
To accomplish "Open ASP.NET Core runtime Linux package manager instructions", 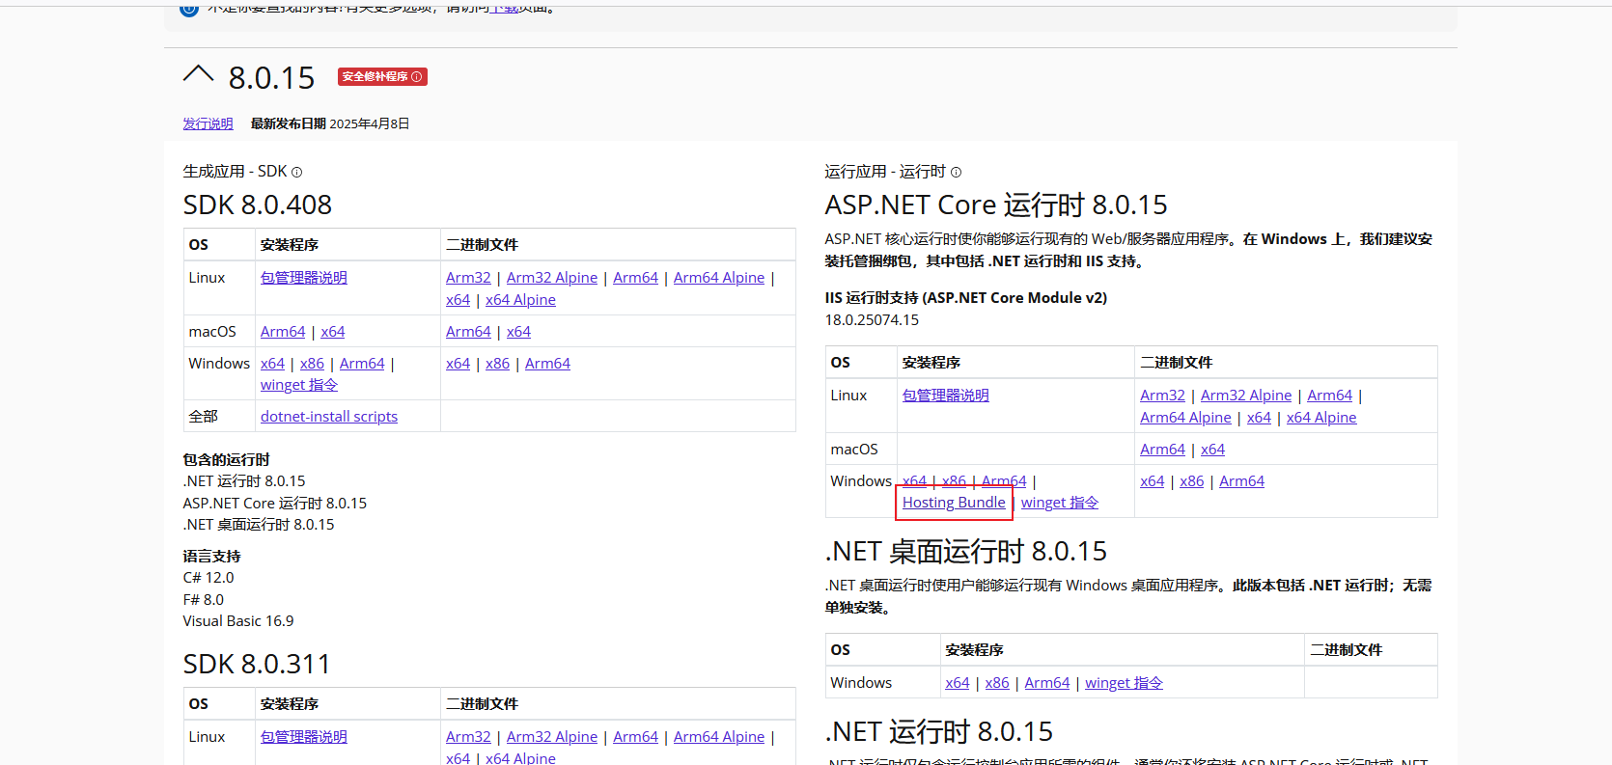I will (945, 396).
